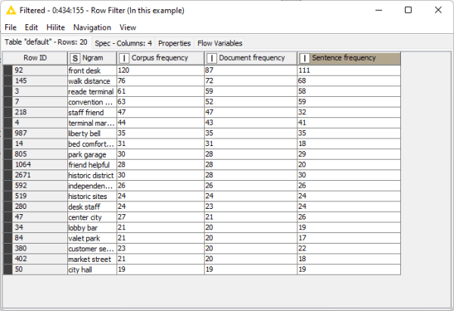
Task: Switch to the Properties tab
Action: coord(174,43)
